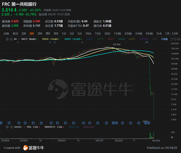Screen dimensions: 181x153
Task: Click the double diamond marker above the 2023 crash
Action: click(147, 42)
